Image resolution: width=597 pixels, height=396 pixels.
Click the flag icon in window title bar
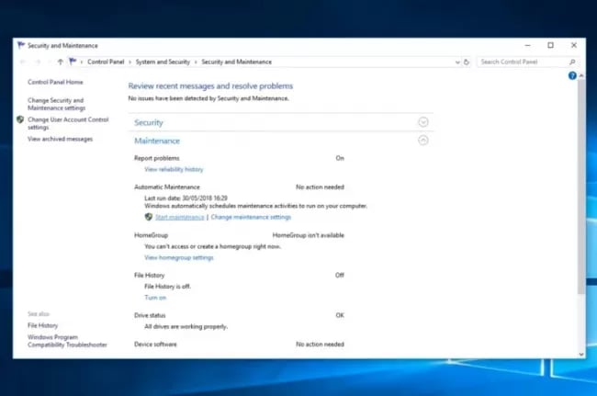click(x=21, y=45)
